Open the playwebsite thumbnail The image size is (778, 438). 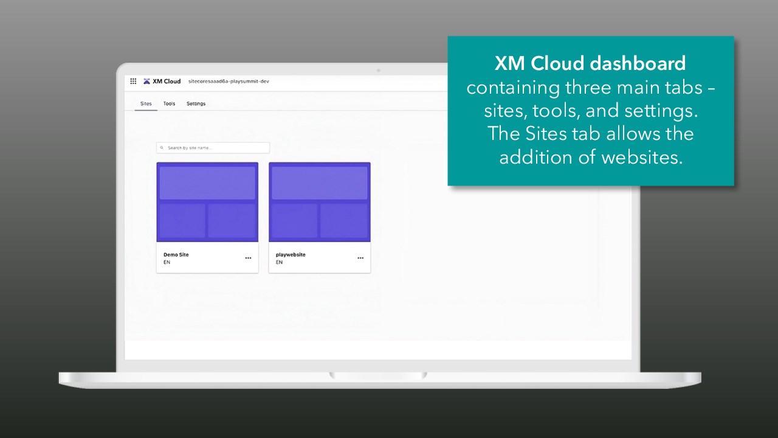[x=320, y=202]
